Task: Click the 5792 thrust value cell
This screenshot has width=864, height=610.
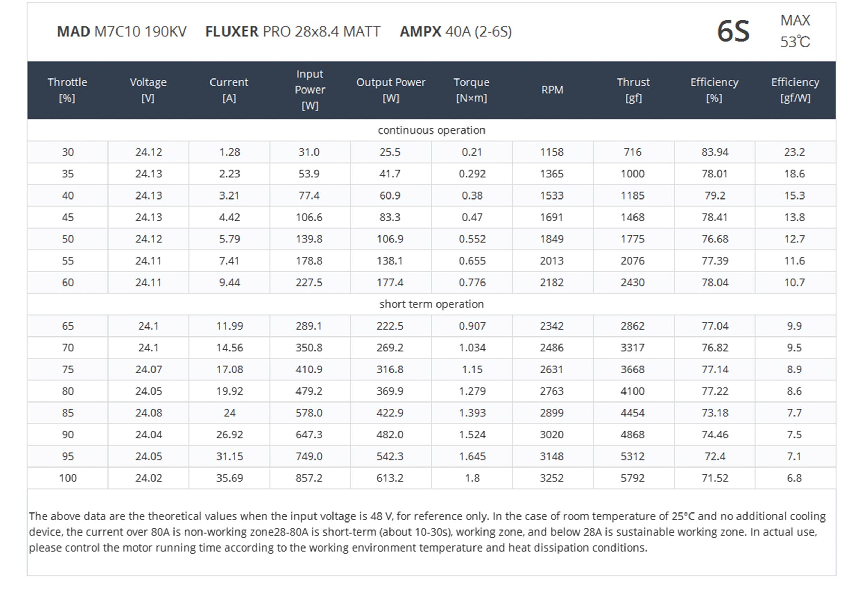Action: coord(632,478)
